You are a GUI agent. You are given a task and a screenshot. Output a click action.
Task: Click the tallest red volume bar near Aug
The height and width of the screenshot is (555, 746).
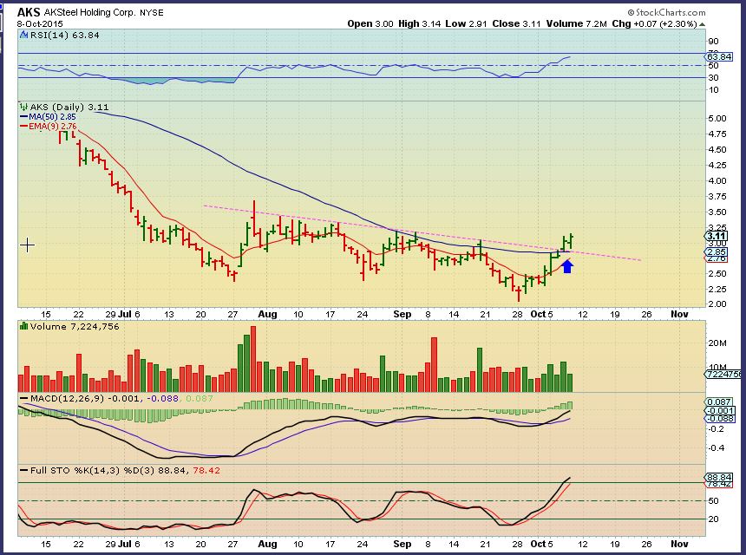tap(253, 359)
